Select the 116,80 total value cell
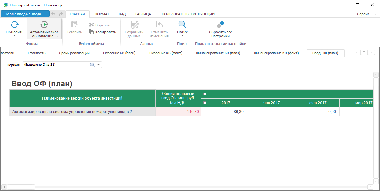380x191 pixels. click(x=178, y=112)
